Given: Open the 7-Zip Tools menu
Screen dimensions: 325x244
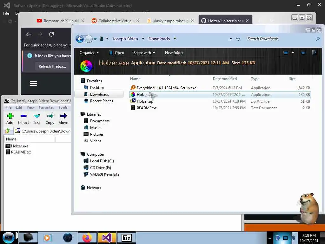Looking at the screenshot, I should click(x=63, y=107).
